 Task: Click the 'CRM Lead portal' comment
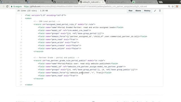[47, 22]
